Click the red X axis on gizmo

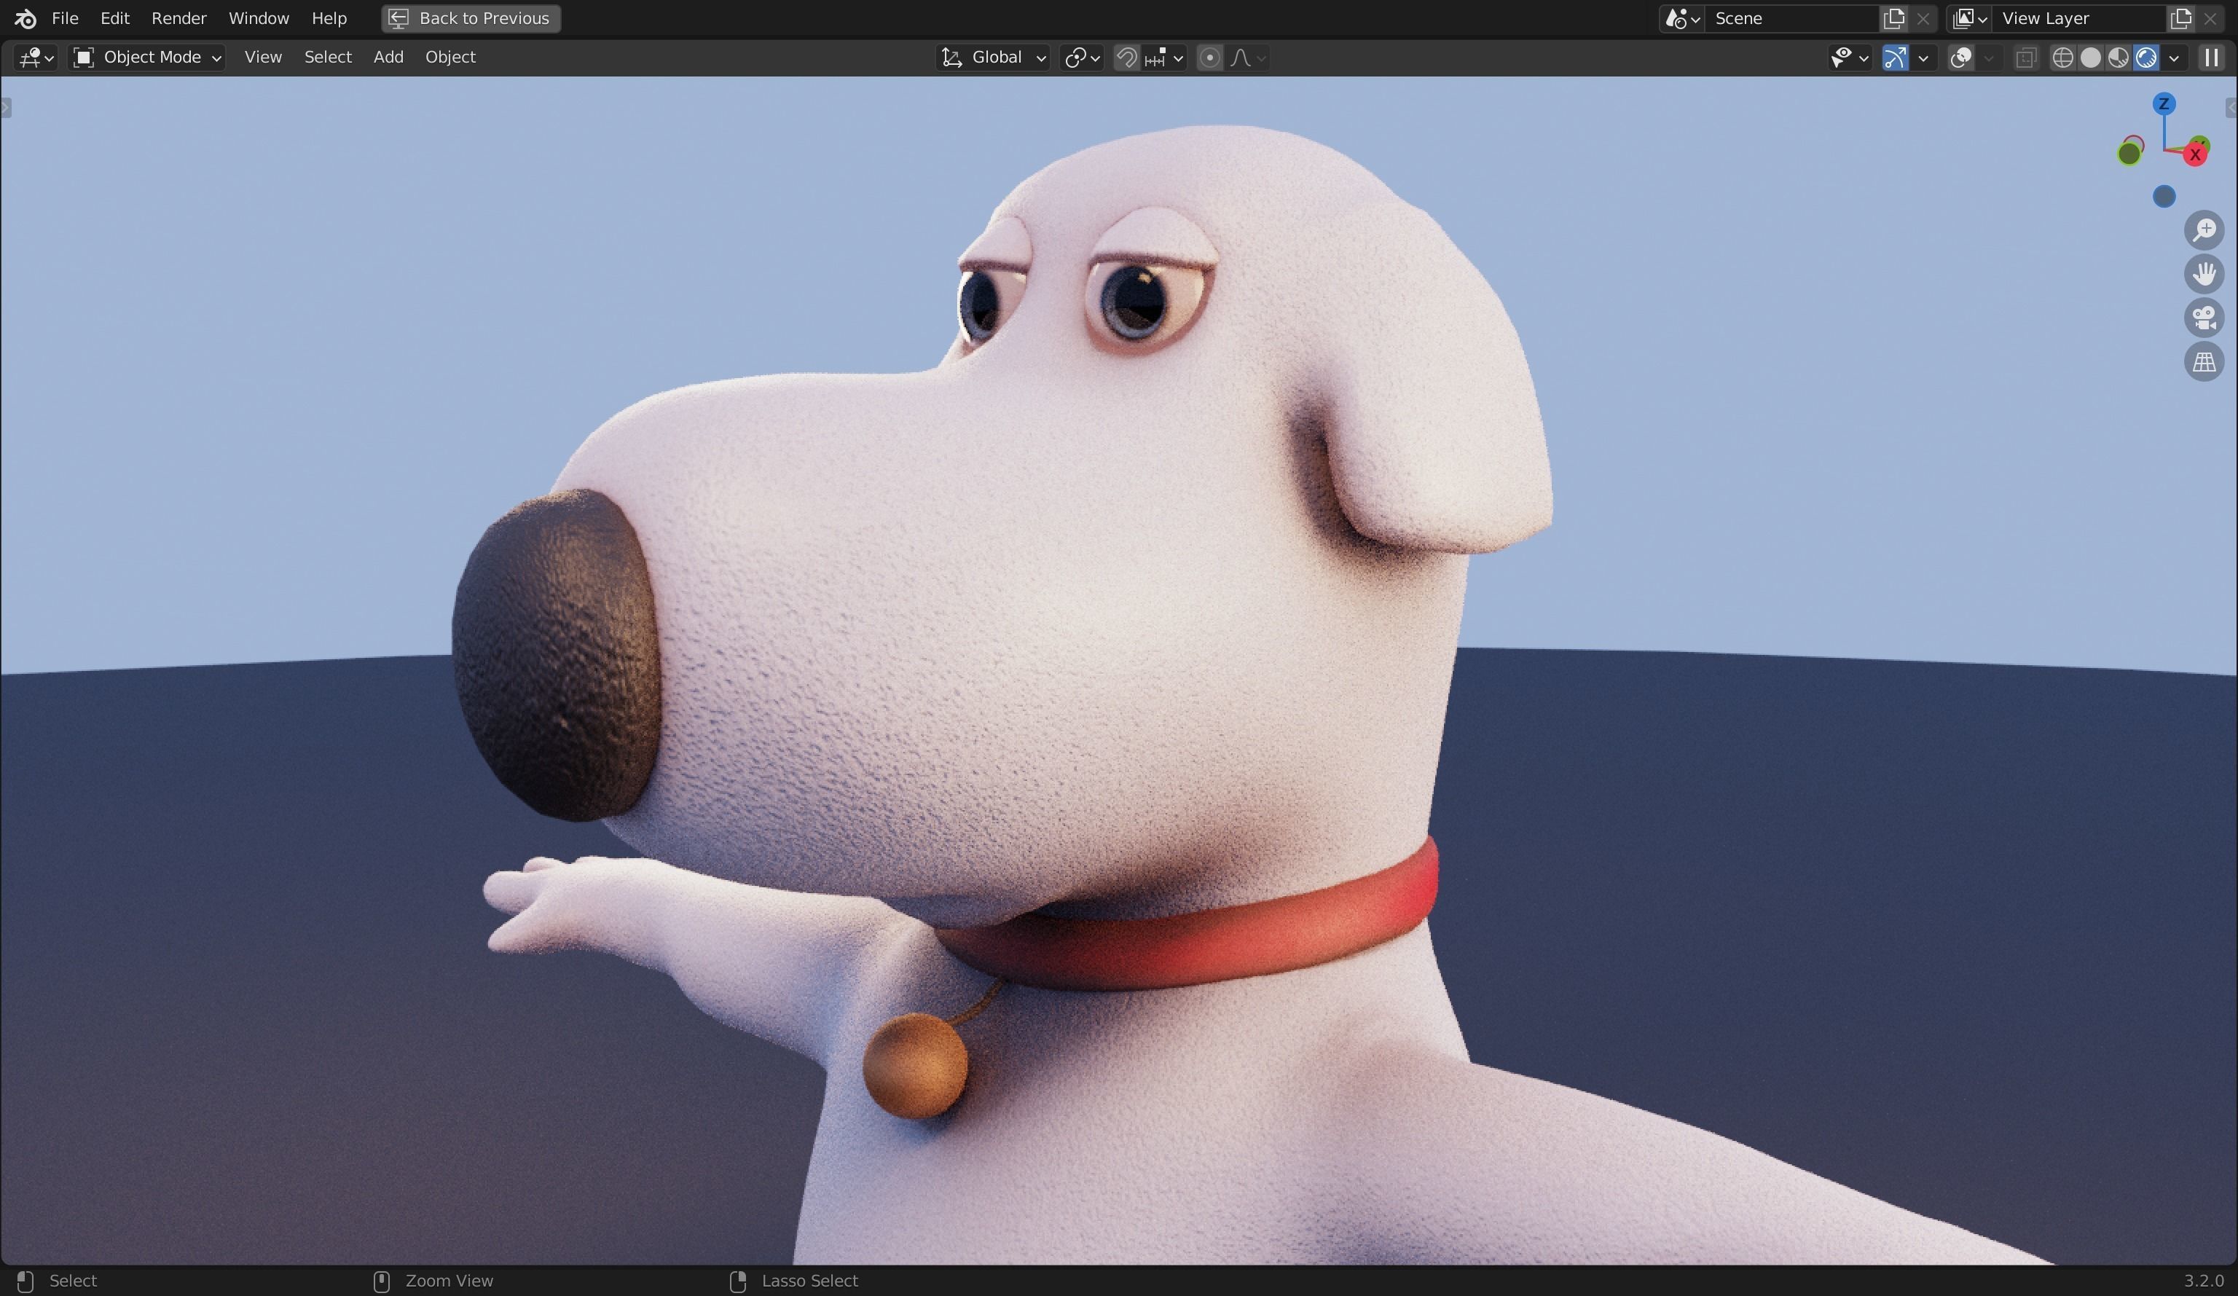coord(2195,154)
